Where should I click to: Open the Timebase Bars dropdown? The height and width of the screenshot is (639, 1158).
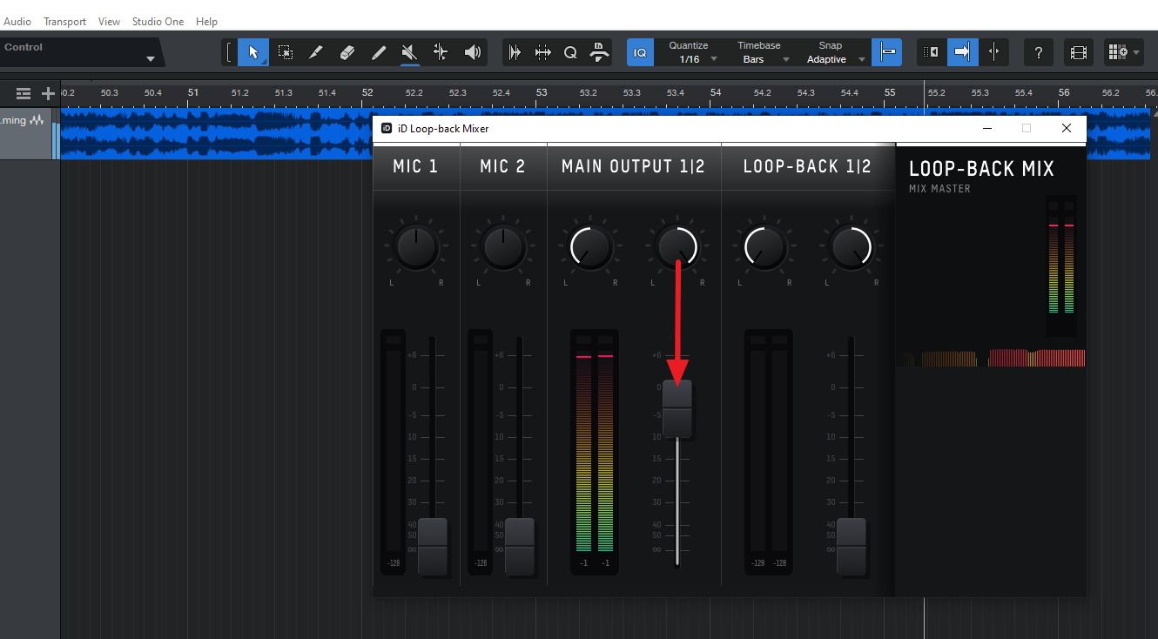coord(764,59)
